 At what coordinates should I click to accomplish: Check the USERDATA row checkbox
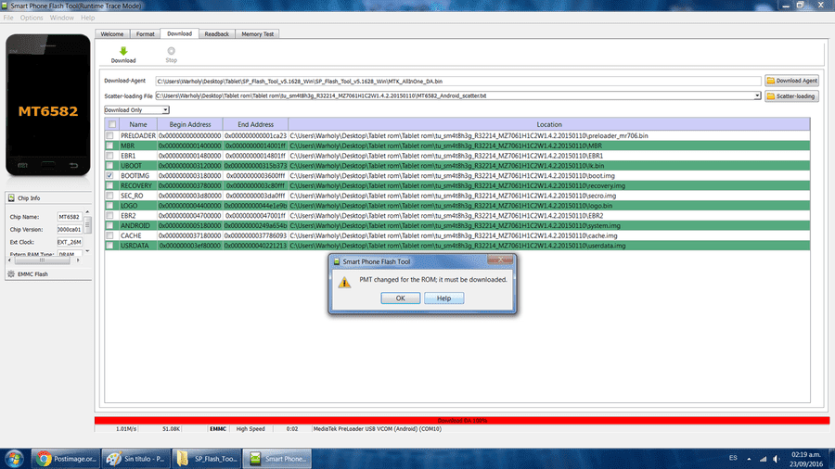(x=109, y=246)
